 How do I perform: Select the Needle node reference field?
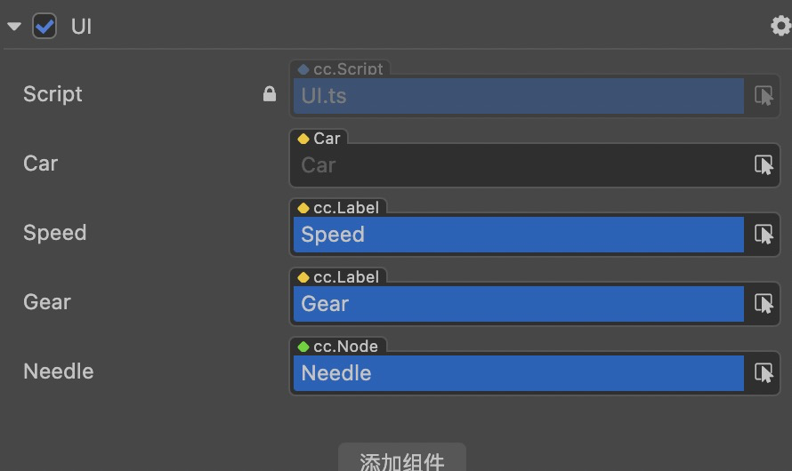pos(518,373)
